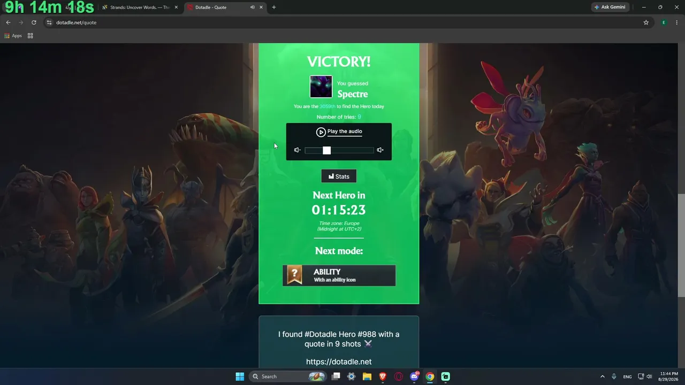Image resolution: width=685 pixels, height=385 pixels.
Task: Open Task View on the taskbar
Action: point(336,376)
